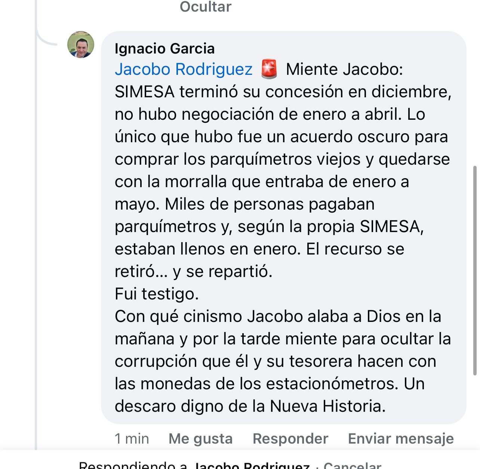Click the phrase Miente Jacobo

point(344,69)
